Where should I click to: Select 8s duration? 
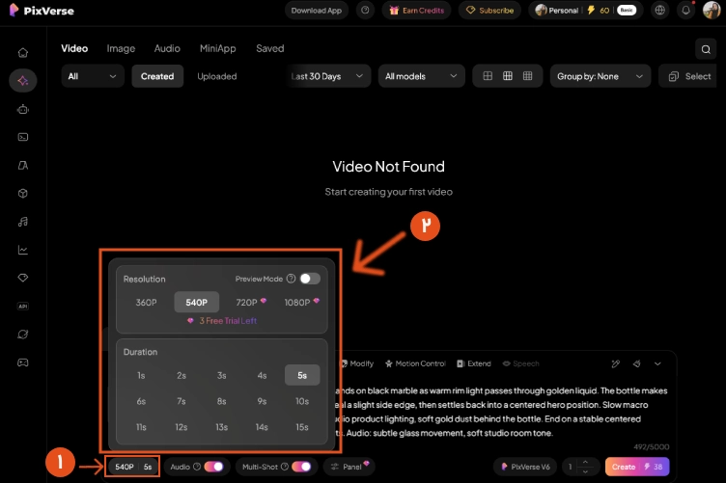pyautogui.click(x=222, y=401)
